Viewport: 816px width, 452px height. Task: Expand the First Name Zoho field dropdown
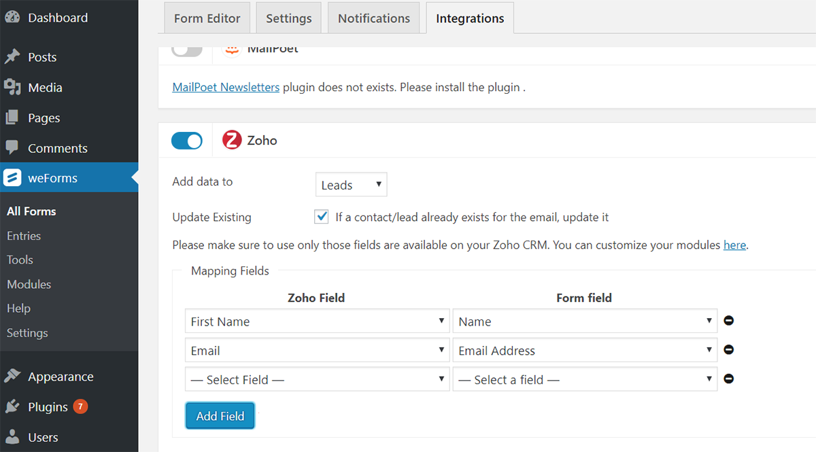click(317, 321)
